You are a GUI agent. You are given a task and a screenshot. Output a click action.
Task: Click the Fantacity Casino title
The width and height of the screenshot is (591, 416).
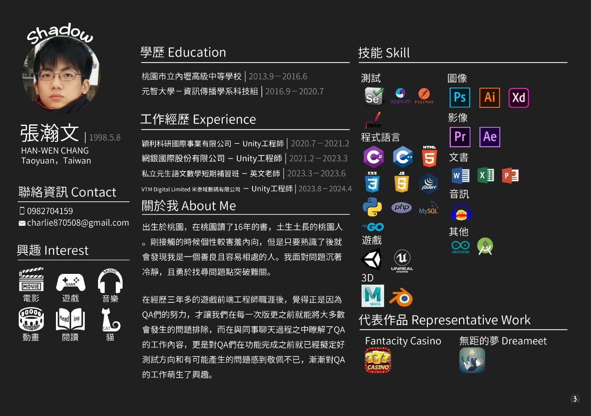[403, 341]
